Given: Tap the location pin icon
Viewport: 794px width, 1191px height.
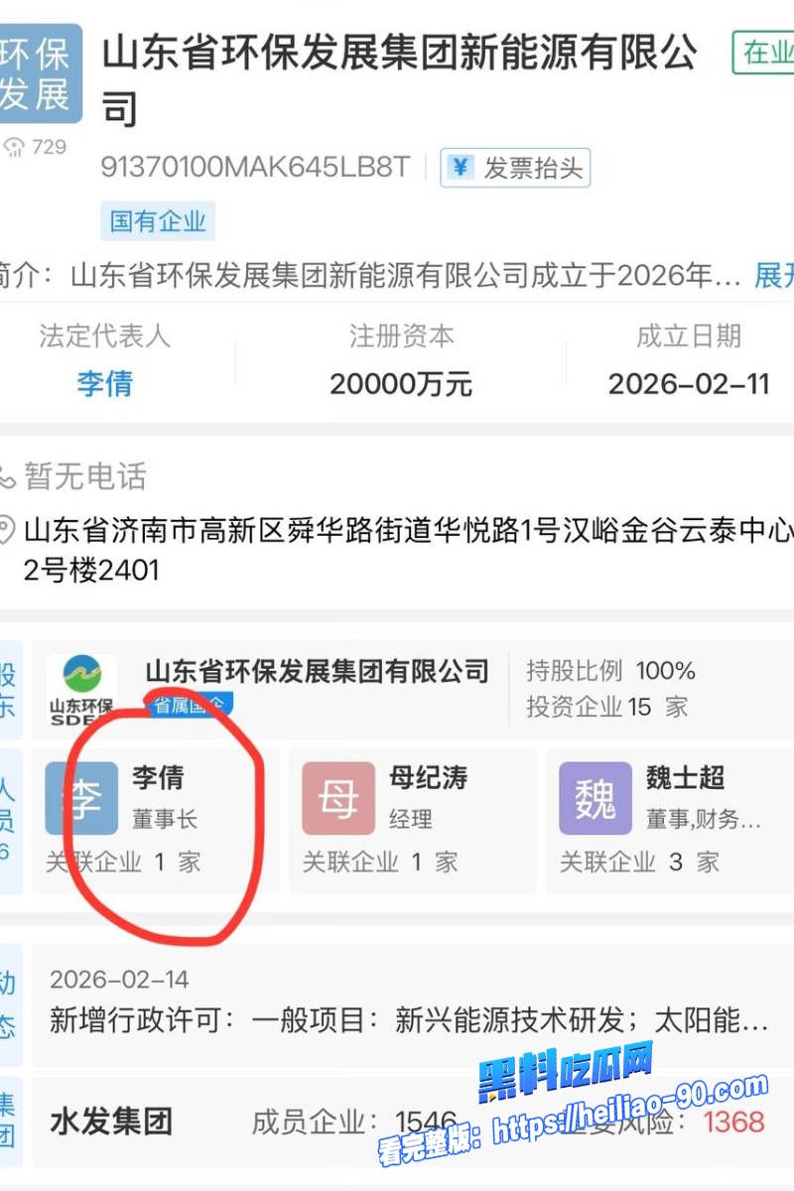Looking at the screenshot, I should 7,530.
